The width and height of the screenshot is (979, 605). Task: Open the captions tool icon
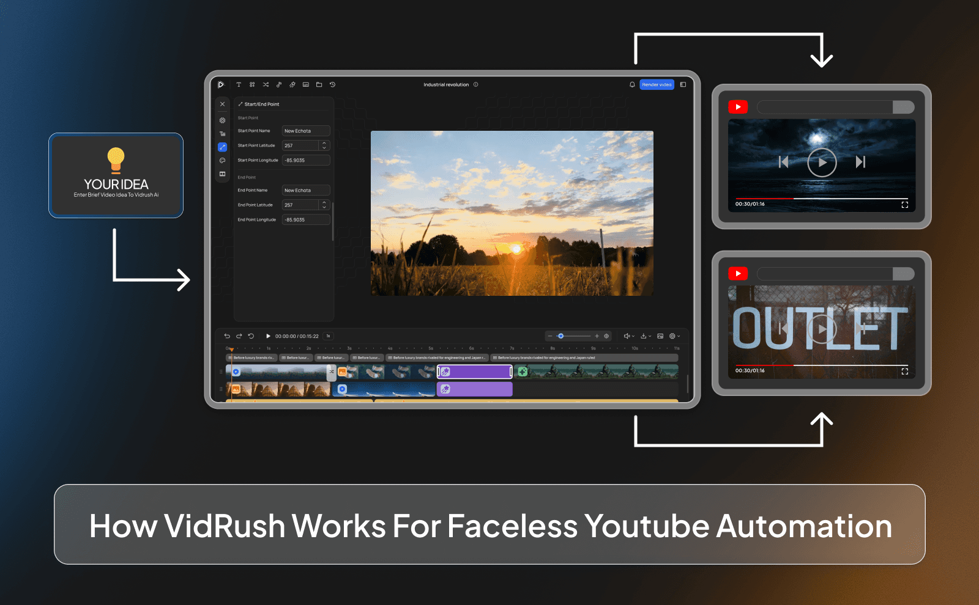tap(306, 84)
